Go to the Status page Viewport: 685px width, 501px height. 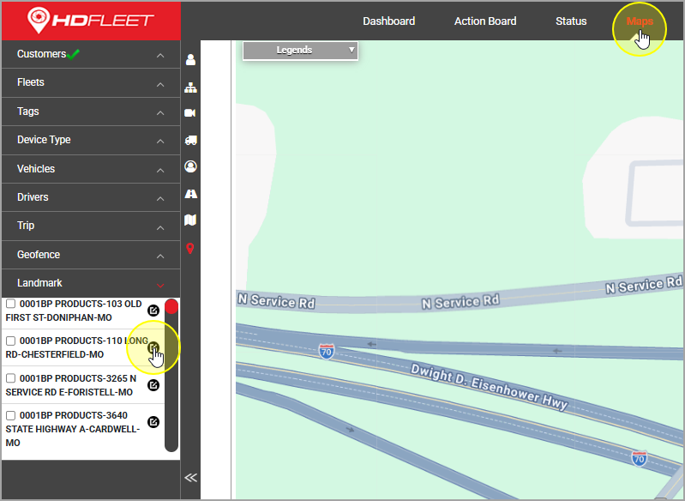pos(571,21)
